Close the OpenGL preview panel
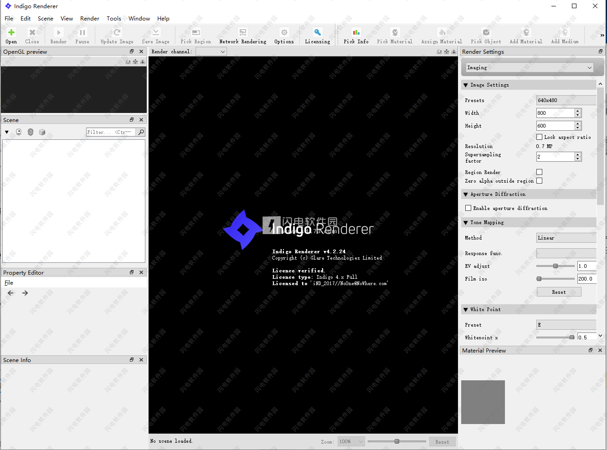Image resolution: width=607 pixels, height=450 pixels. (141, 51)
